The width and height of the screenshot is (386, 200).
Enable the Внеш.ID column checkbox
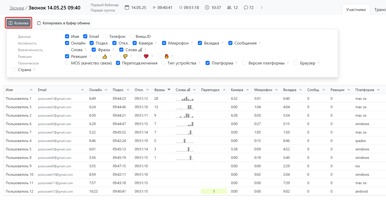click(x=132, y=37)
